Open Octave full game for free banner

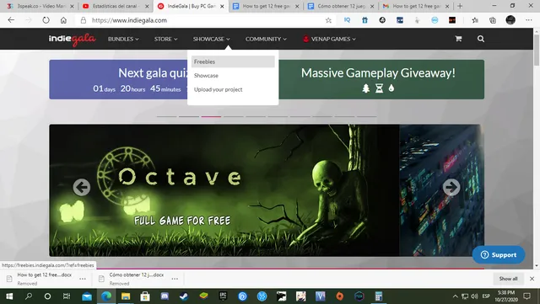tap(224, 190)
